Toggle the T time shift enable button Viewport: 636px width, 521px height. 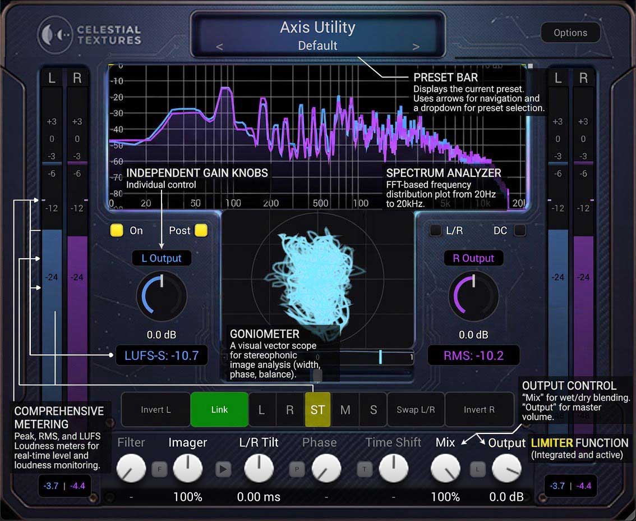364,469
